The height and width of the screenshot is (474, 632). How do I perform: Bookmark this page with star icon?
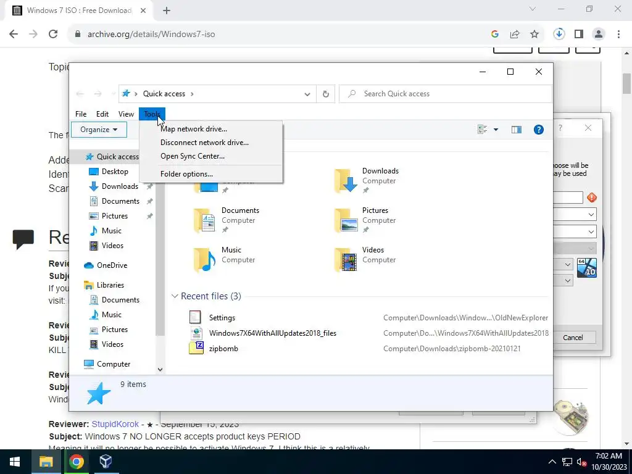(534, 35)
